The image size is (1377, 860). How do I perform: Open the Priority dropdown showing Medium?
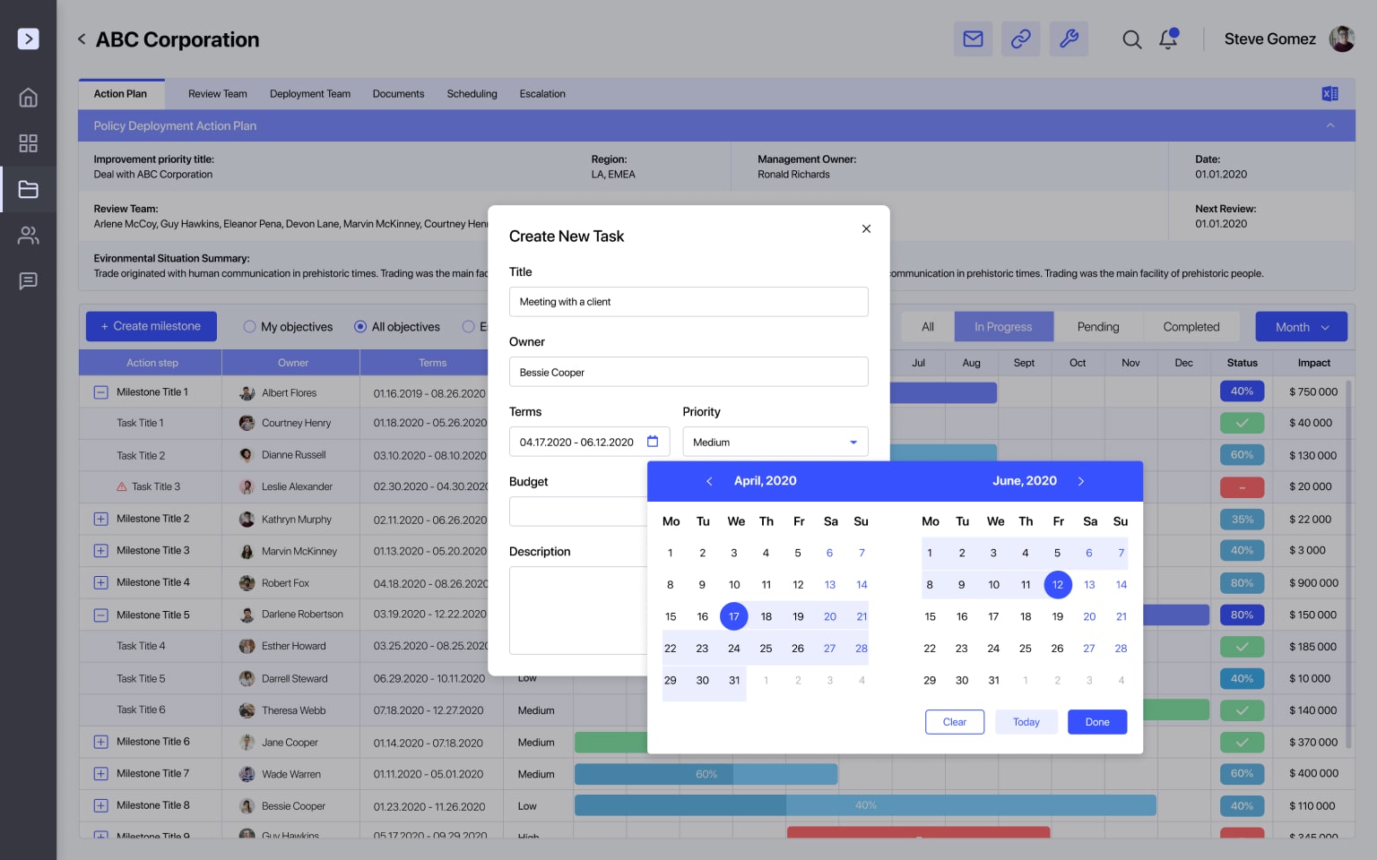[775, 442]
